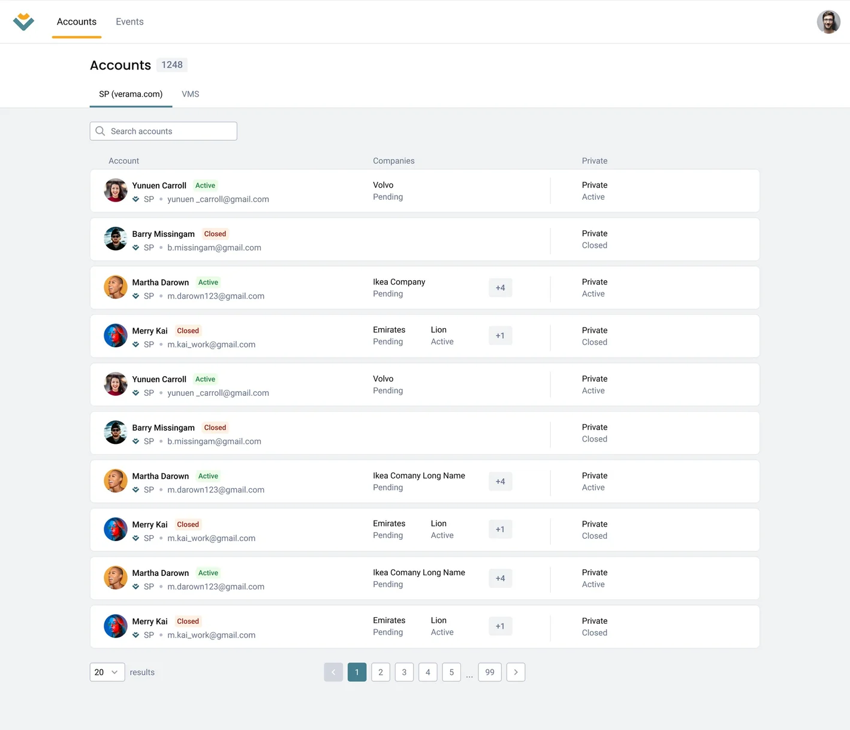Go to the next page arrow
The height and width of the screenshot is (730, 850).
coord(516,672)
